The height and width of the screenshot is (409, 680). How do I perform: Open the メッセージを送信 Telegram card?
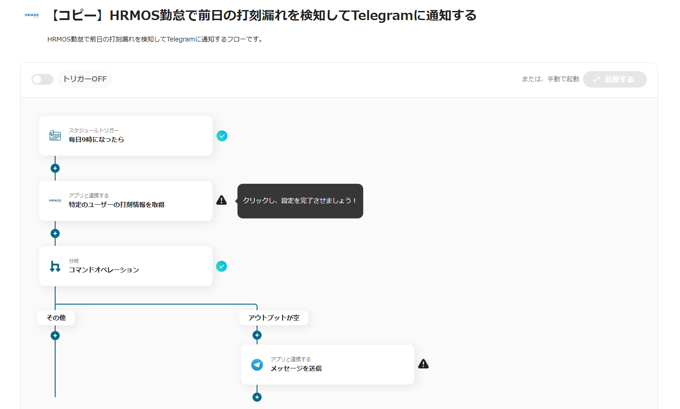pos(328,364)
